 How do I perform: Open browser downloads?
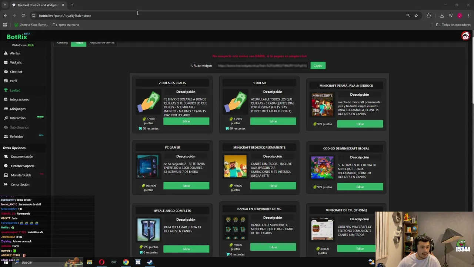click(442, 16)
